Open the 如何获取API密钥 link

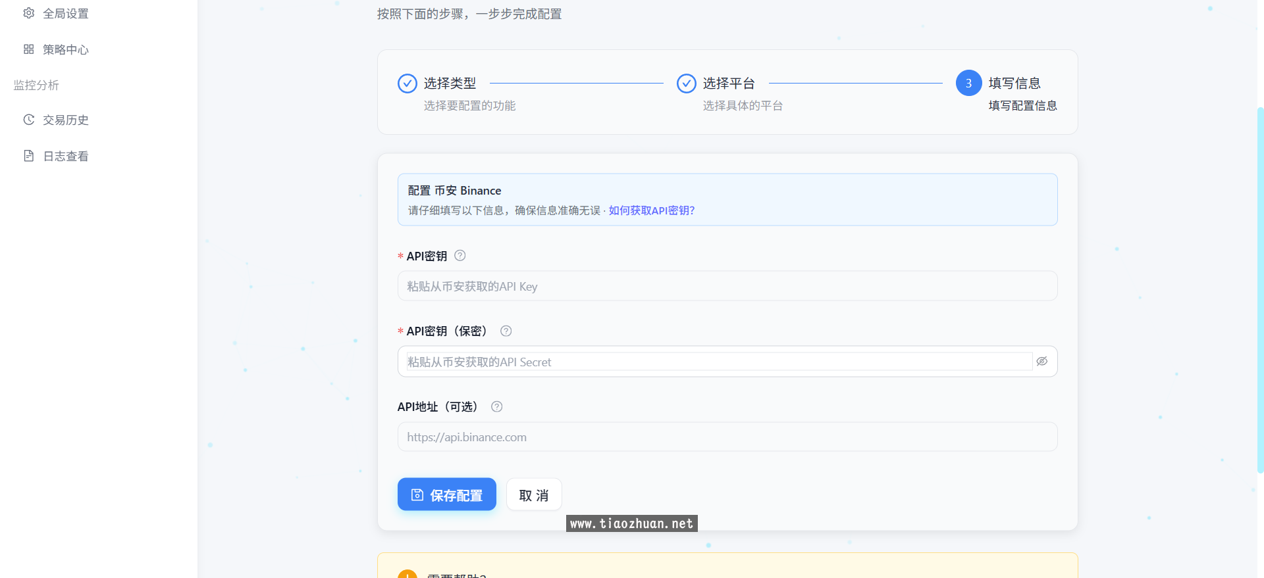coord(651,210)
